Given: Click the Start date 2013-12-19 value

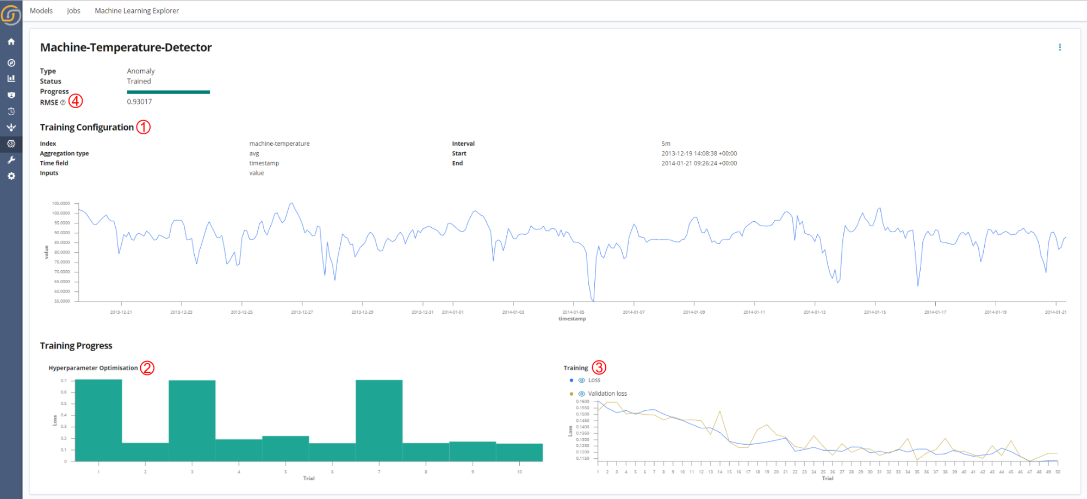Looking at the screenshot, I should tap(699, 153).
